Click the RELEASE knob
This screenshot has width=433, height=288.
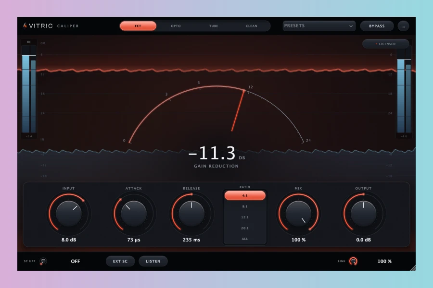click(x=191, y=213)
